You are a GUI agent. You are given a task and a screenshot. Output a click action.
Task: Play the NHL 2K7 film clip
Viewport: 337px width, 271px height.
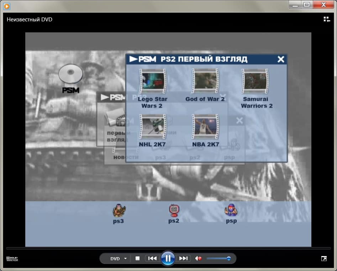(x=153, y=127)
